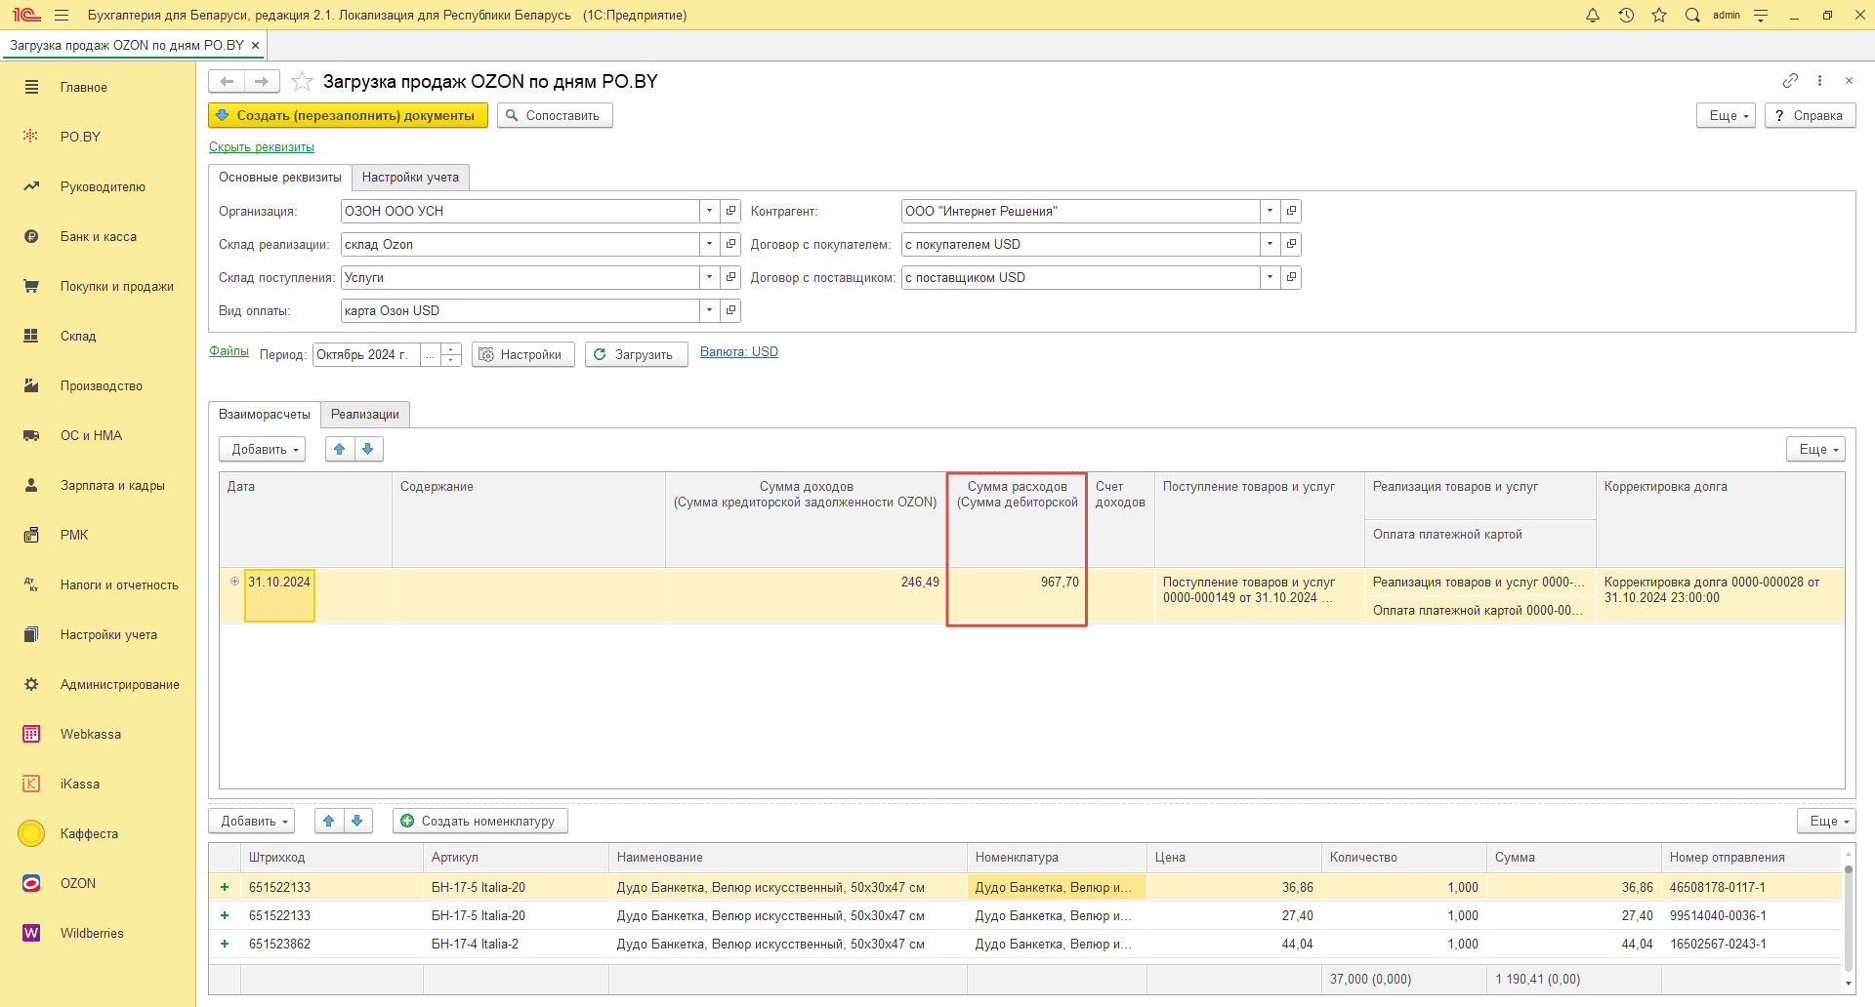Viewport: 1875px width, 1007px height.
Task: Click Скрыть реквизиты link
Action: (262, 147)
